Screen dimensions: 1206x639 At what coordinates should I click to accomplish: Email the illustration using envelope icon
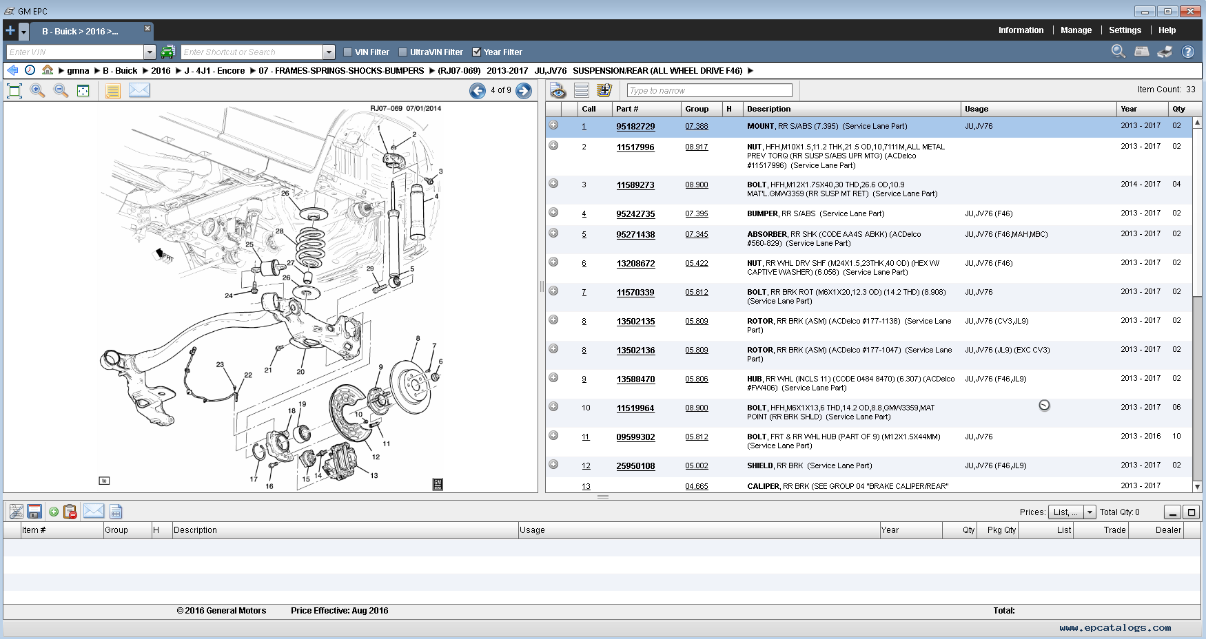139,91
